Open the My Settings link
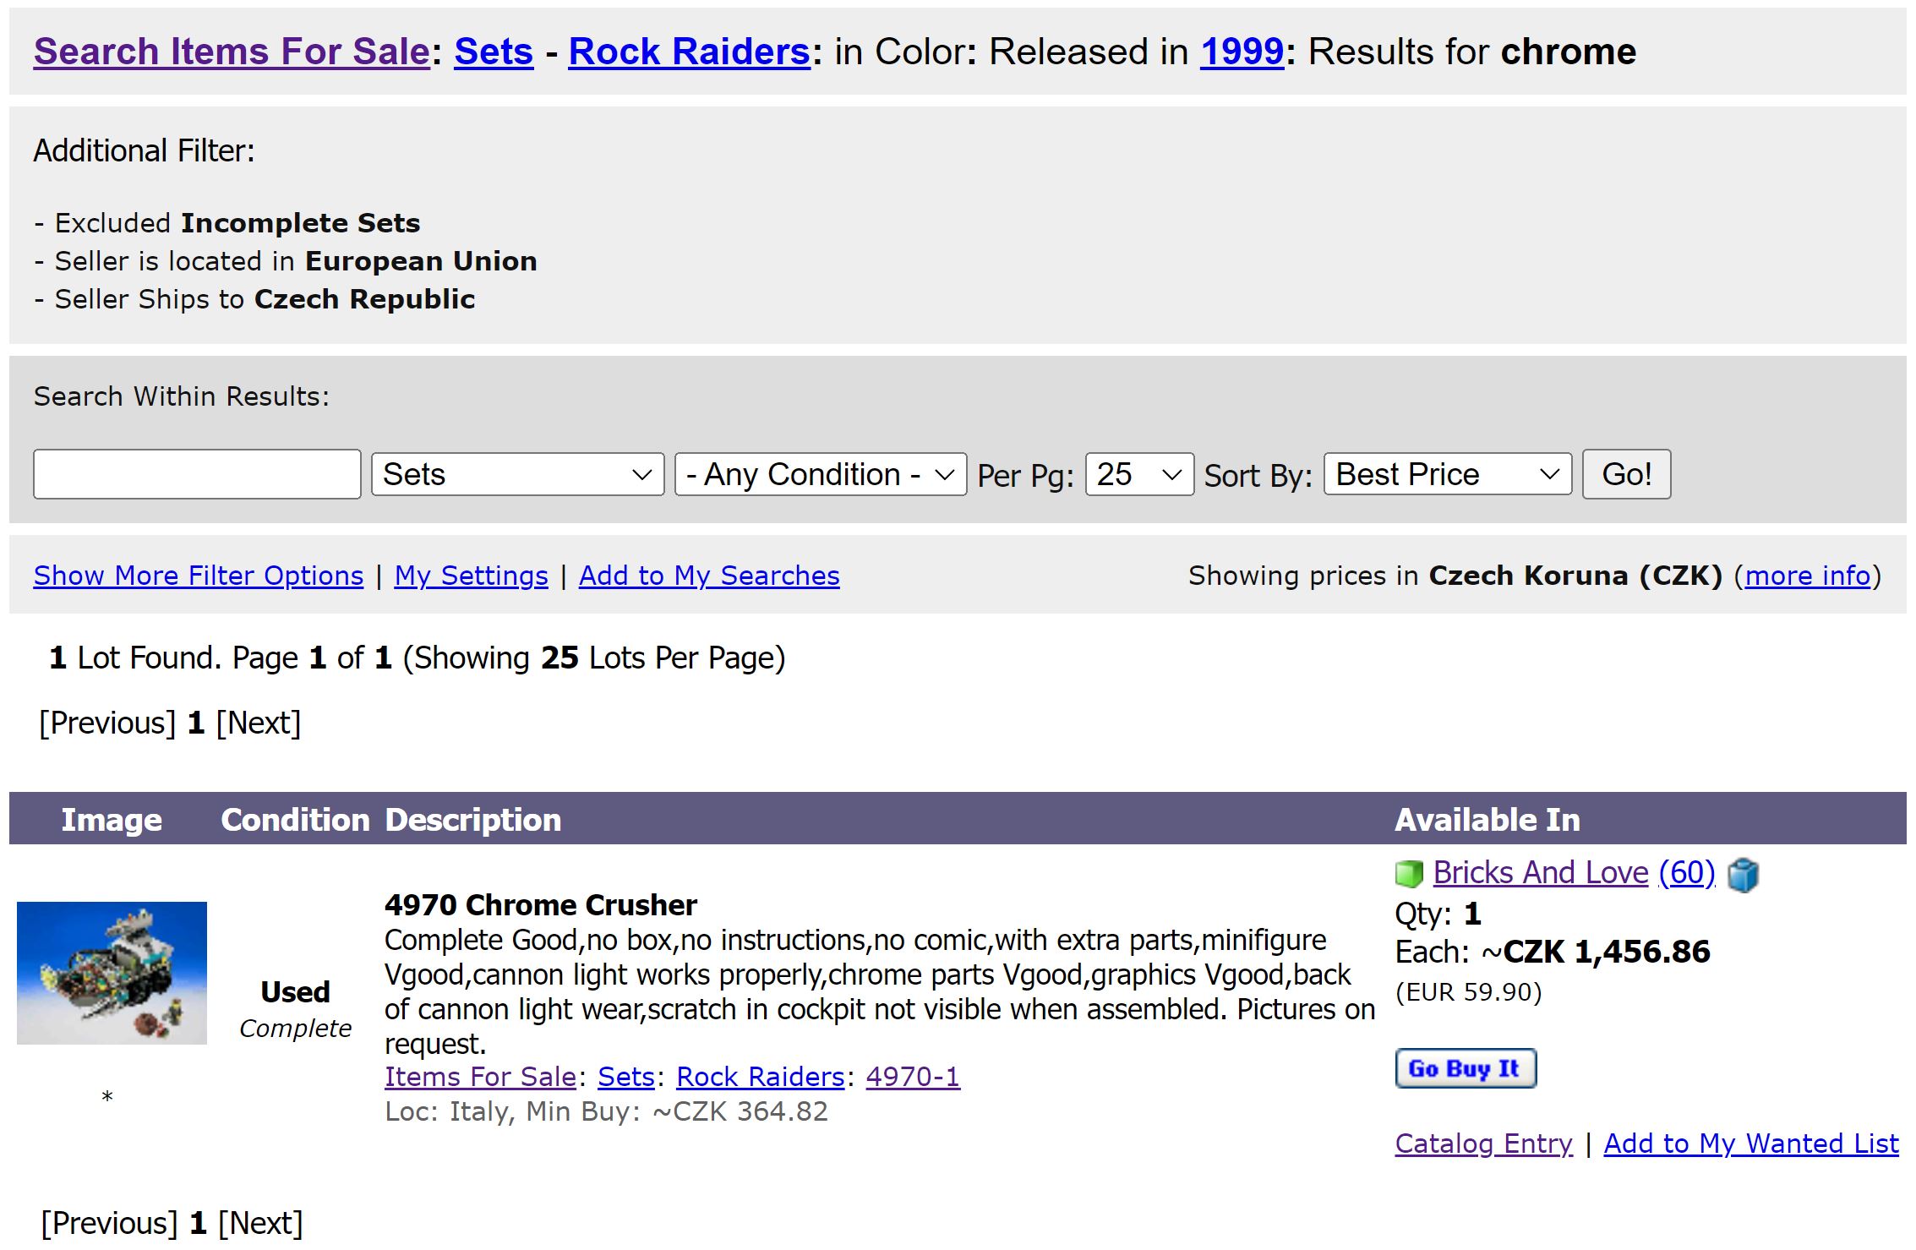1916x1250 pixels. (x=472, y=576)
